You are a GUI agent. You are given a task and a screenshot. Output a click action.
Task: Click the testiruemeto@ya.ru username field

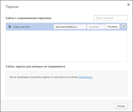click(70, 27)
